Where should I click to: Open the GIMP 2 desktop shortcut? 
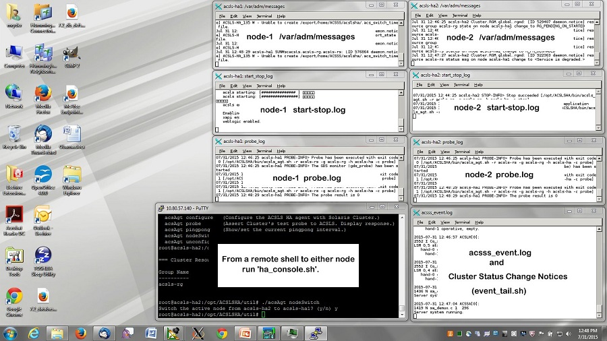click(x=71, y=57)
